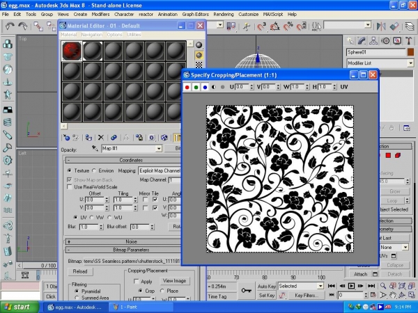Viewport: 418px width, 313px height.
Task: Click the Auto Key button
Action: coord(267,287)
